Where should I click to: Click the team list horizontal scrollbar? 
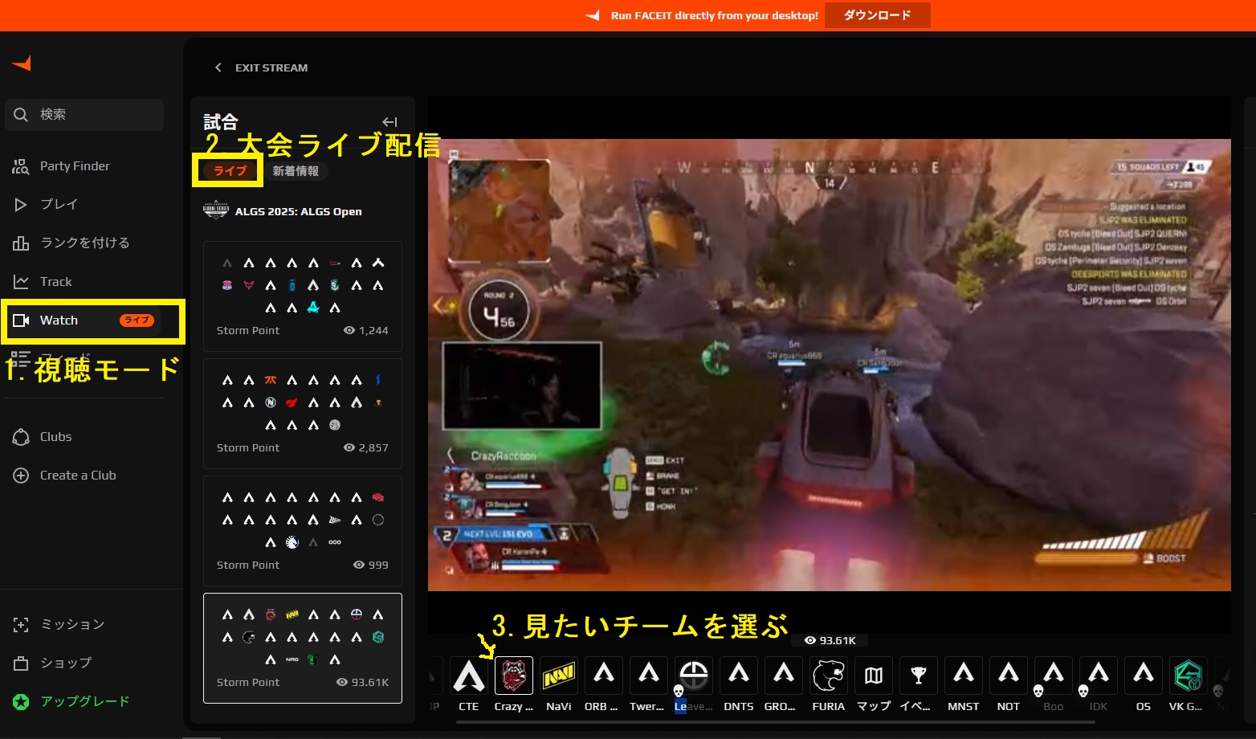(775, 721)
